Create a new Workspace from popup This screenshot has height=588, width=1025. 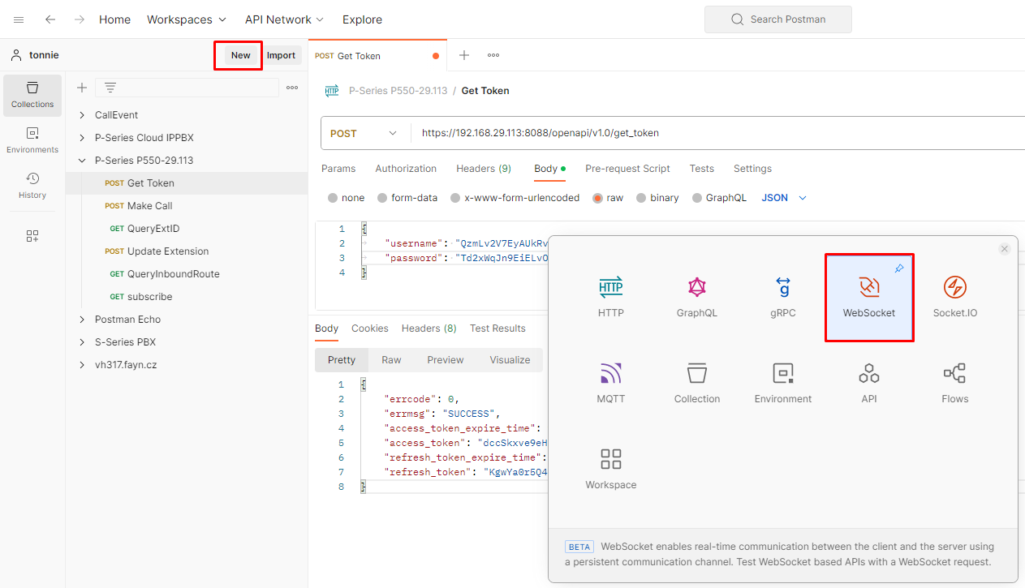[611, 469]
